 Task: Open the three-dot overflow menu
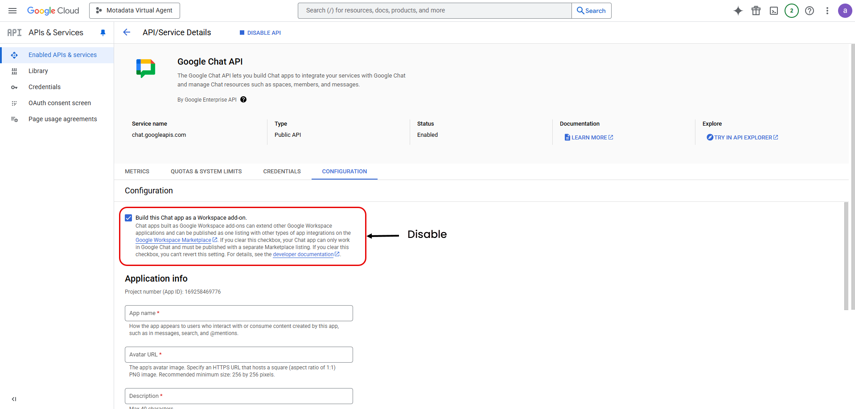(827, 10)
